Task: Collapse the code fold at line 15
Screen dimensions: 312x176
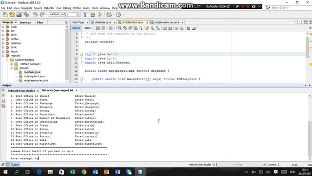Action: coord(81,79)
